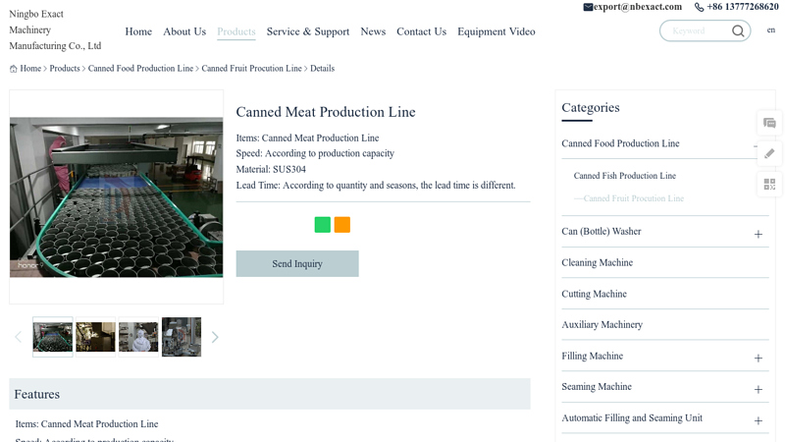Image resolution: width=785 pixels, height=442 pixels.
Task: Open Service & Support menu item
Action: coord(308,31)
